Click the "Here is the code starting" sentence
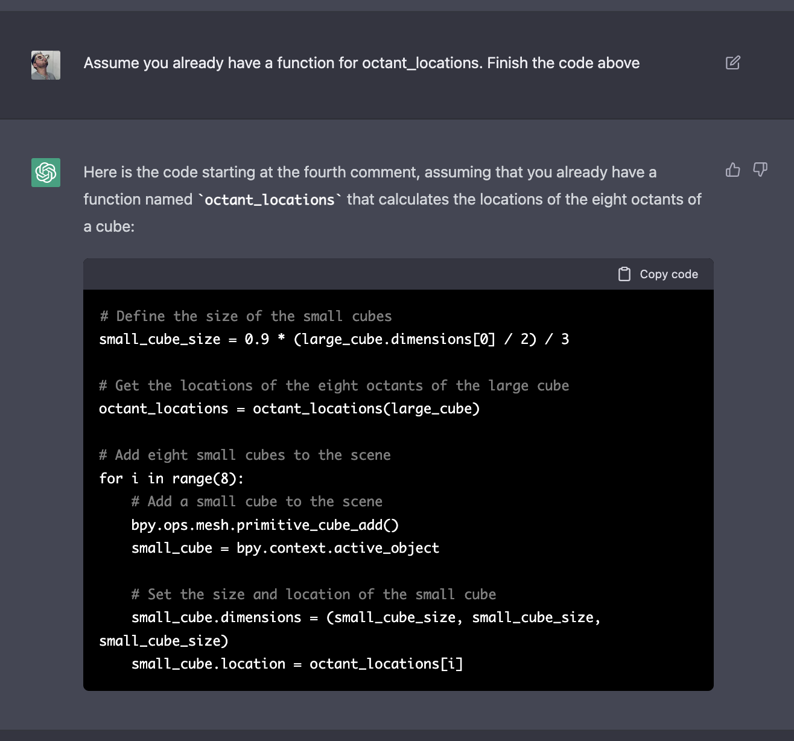 point(369,173)
